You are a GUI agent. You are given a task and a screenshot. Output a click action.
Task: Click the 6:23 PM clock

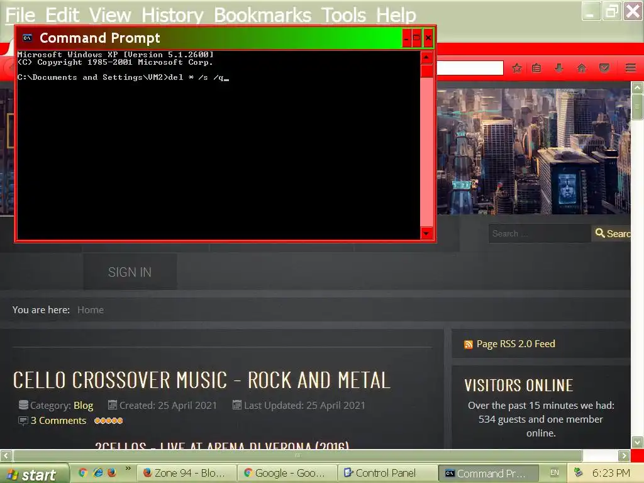point(611,473)
